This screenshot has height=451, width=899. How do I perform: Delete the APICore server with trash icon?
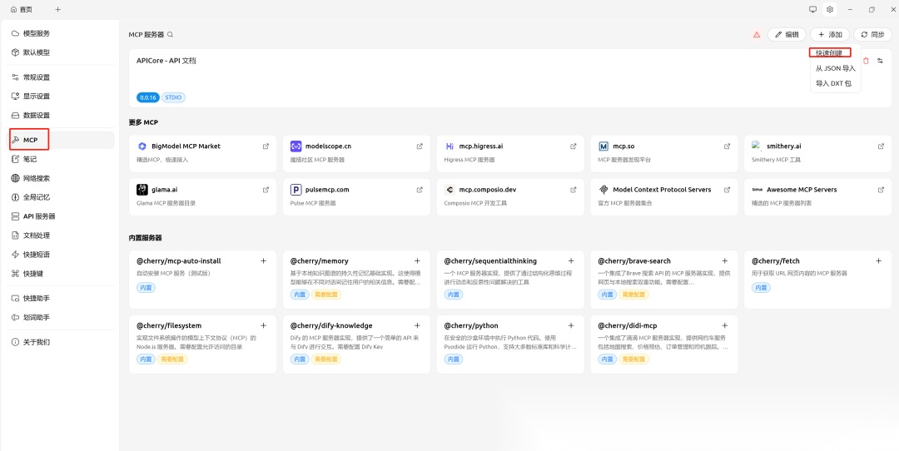click(866, 61)
